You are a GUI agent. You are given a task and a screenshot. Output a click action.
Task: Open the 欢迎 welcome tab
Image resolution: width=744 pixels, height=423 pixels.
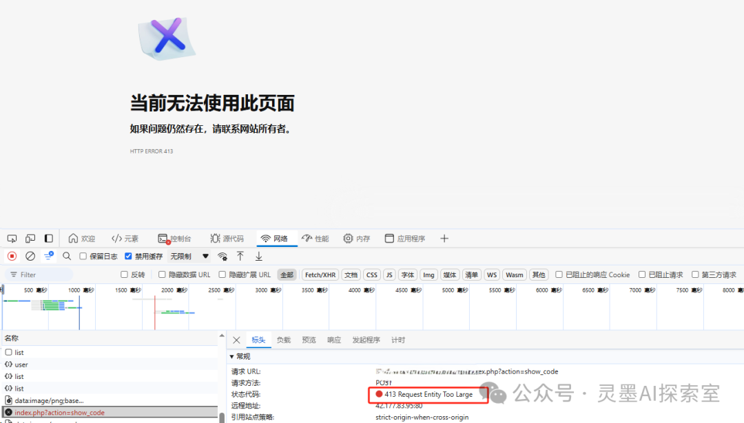(x=81, y=238)
